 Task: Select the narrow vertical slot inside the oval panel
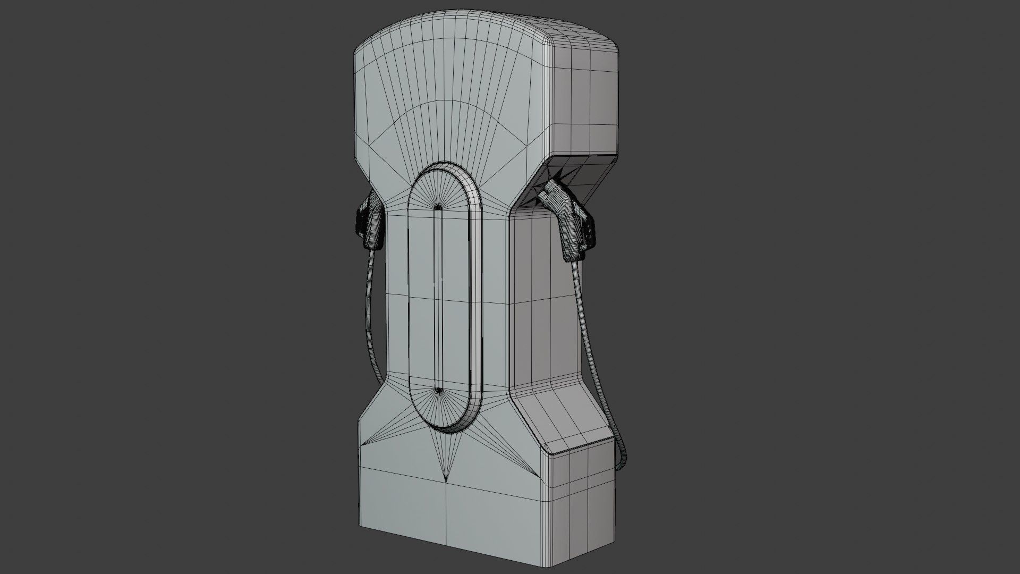coord(438,299)
